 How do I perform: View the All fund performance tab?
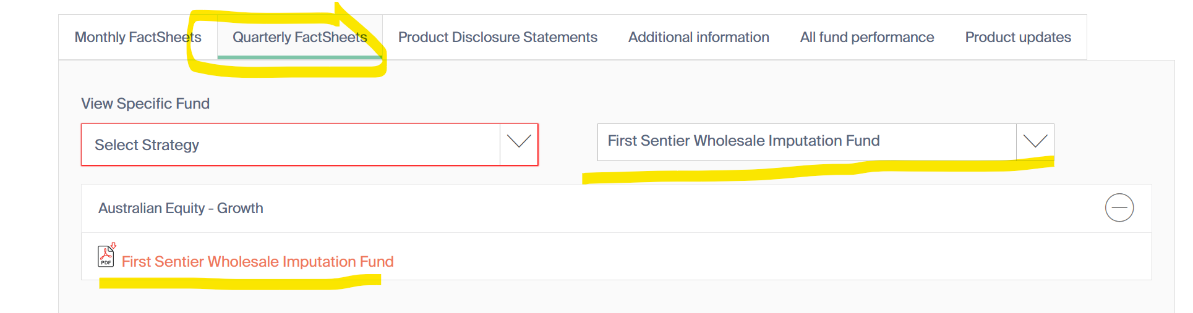(x=866, y=38)
